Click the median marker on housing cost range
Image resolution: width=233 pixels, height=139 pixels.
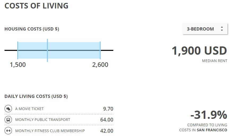coord(48,50)
